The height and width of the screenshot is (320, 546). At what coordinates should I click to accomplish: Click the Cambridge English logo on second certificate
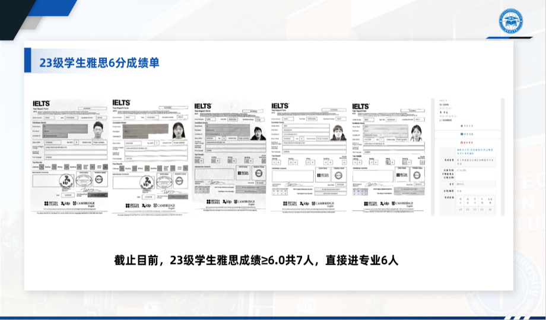point(166,205)
